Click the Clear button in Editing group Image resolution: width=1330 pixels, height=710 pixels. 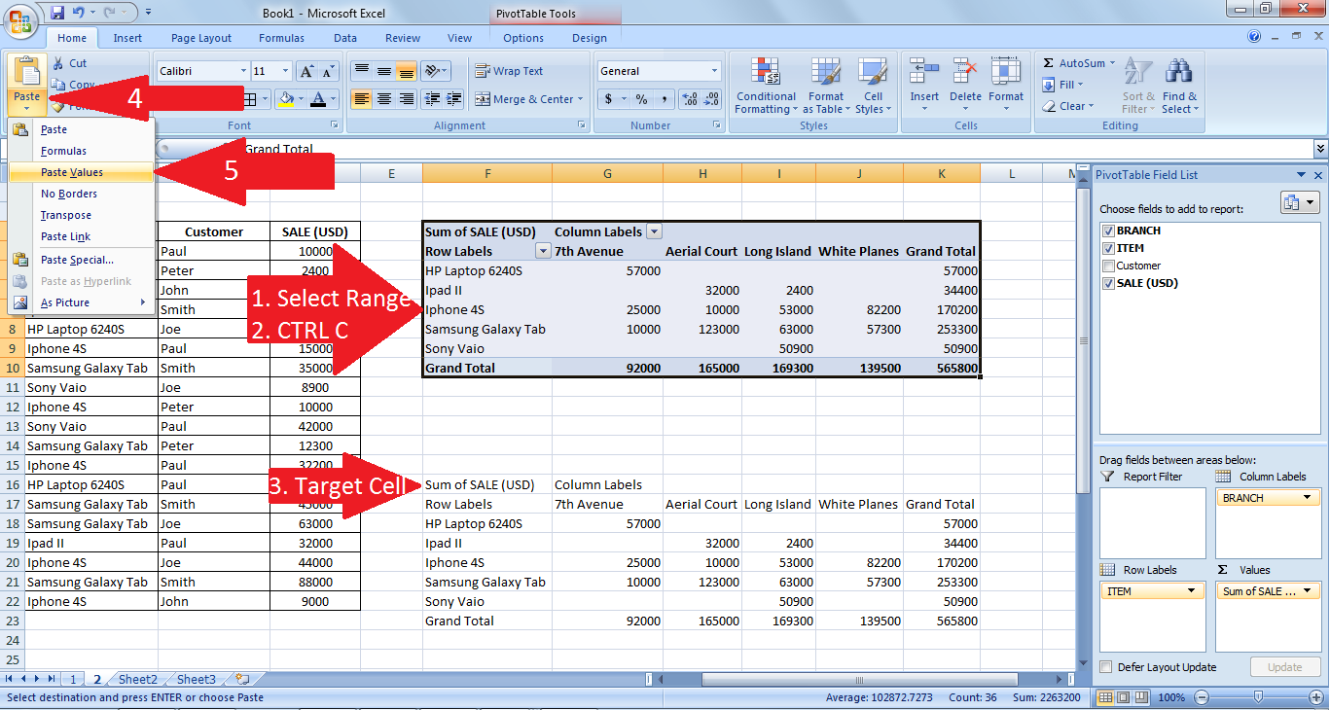1068,106
